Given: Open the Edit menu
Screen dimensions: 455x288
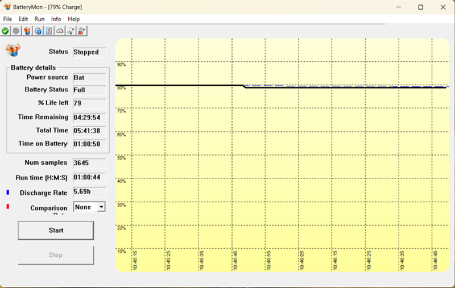Looking at the screenshot, I should click(23, 19).
